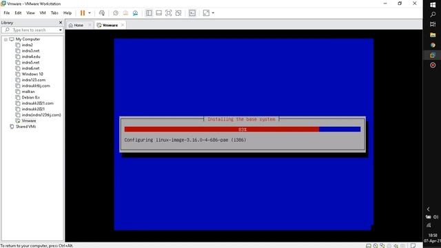
Task: Select the Debian 8.x virtual machine
Action: pos(30,97)
